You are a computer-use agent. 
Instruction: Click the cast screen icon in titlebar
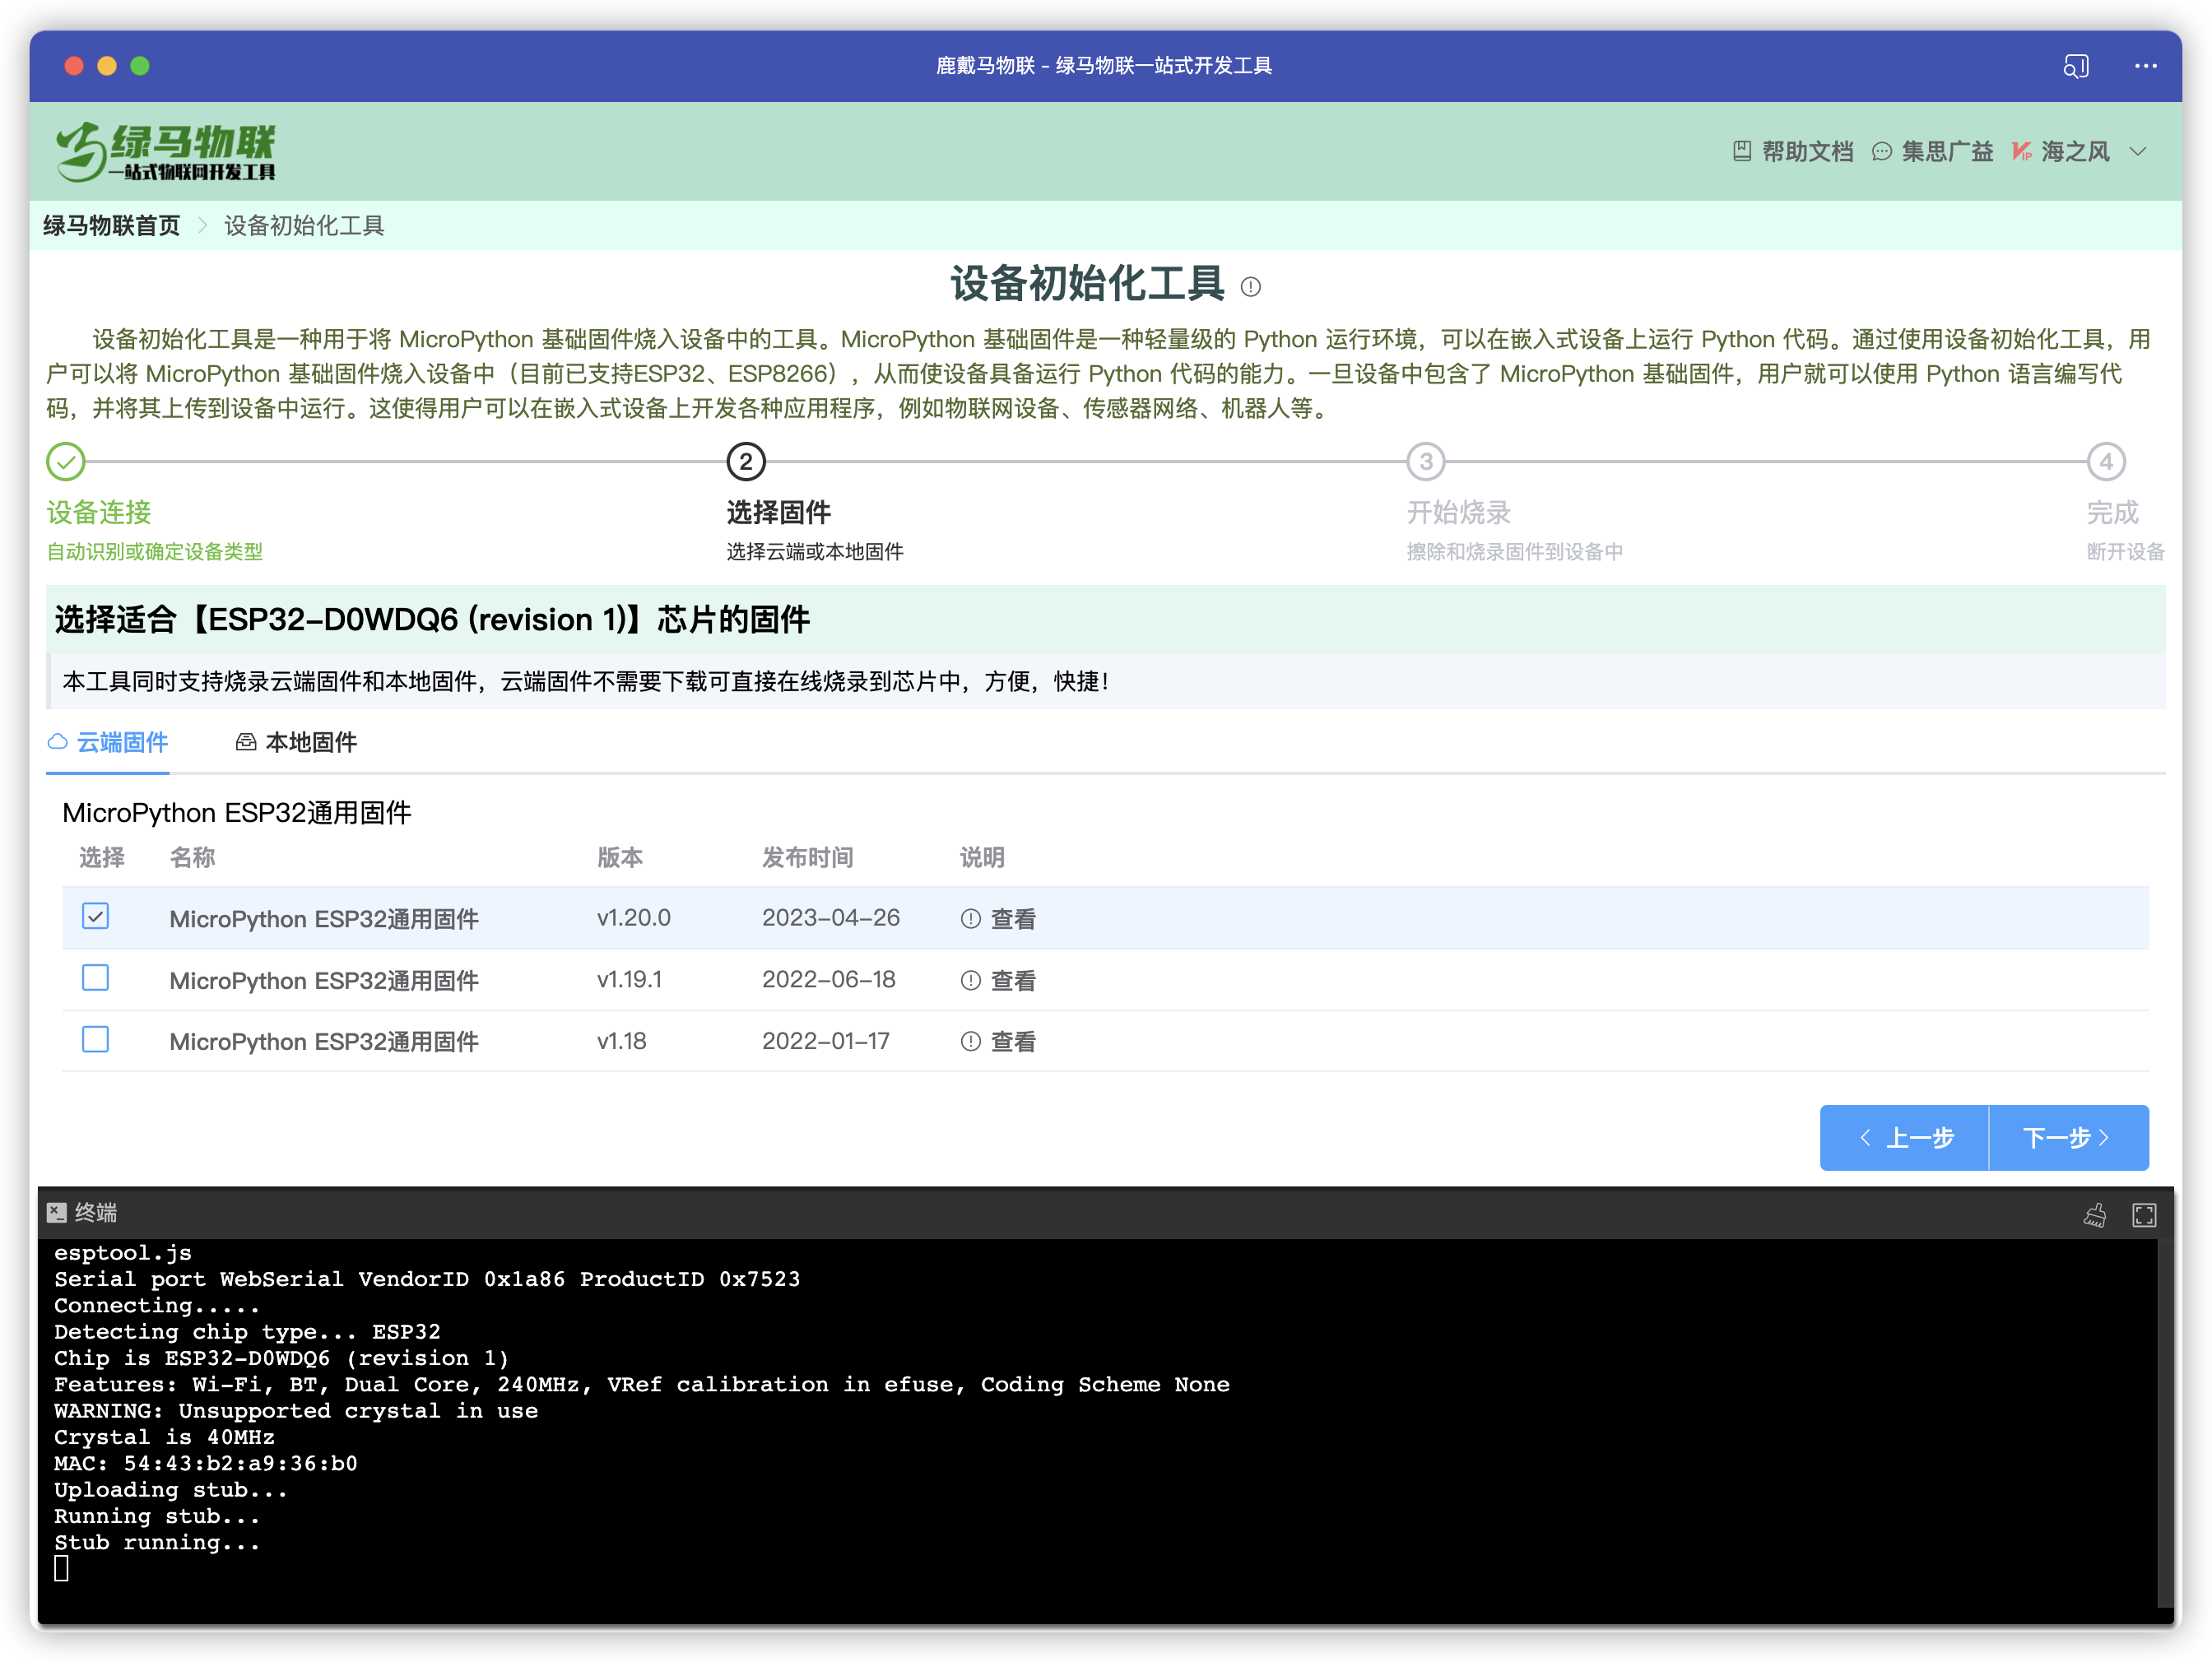(x=2075, y=66)
